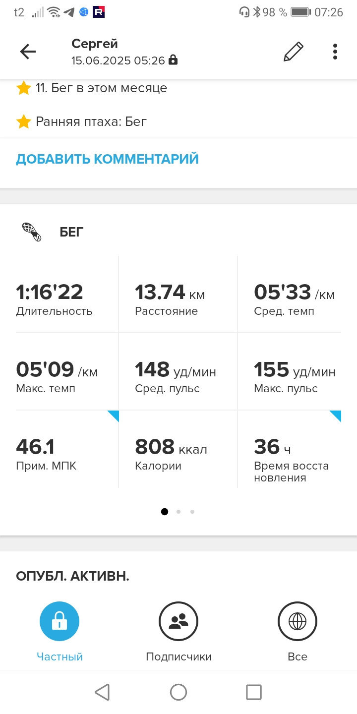357x714 pixels.
Task: Expand Время восстановления corner triangle
Action: pos(336,416)
